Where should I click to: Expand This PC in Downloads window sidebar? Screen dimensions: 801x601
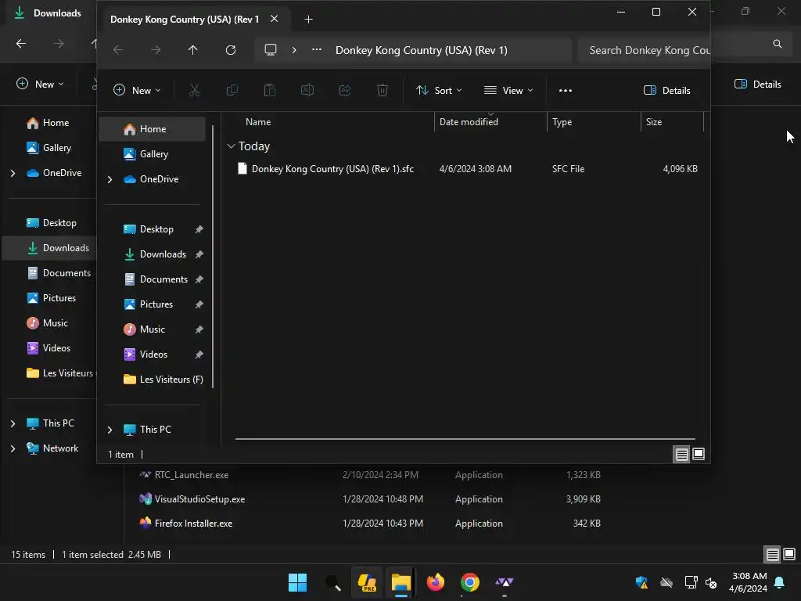pos(13,423)
